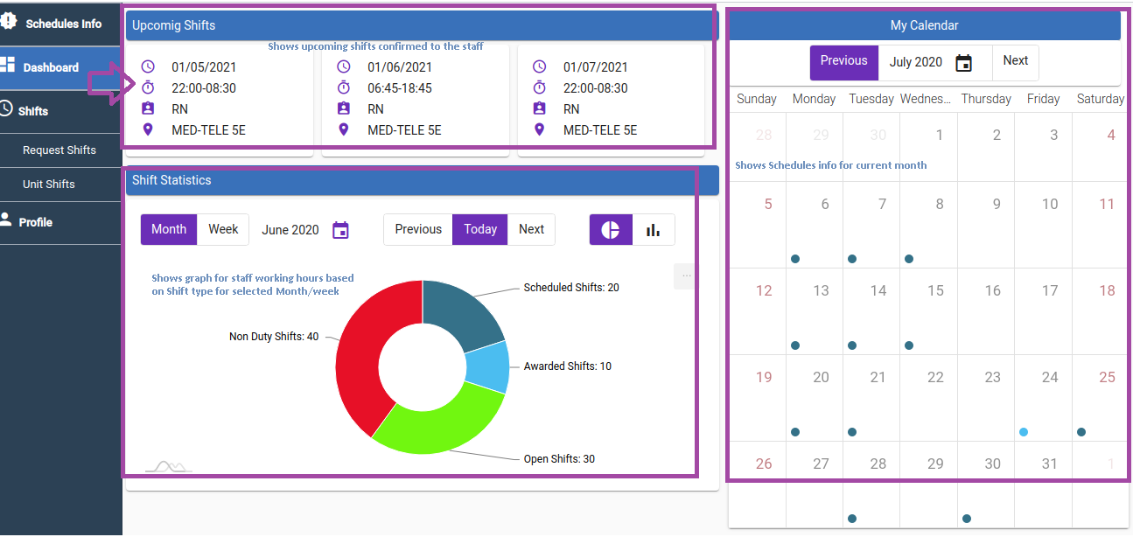
Task: Toggle statistics to Month view
Action: (x=169, y=229)
